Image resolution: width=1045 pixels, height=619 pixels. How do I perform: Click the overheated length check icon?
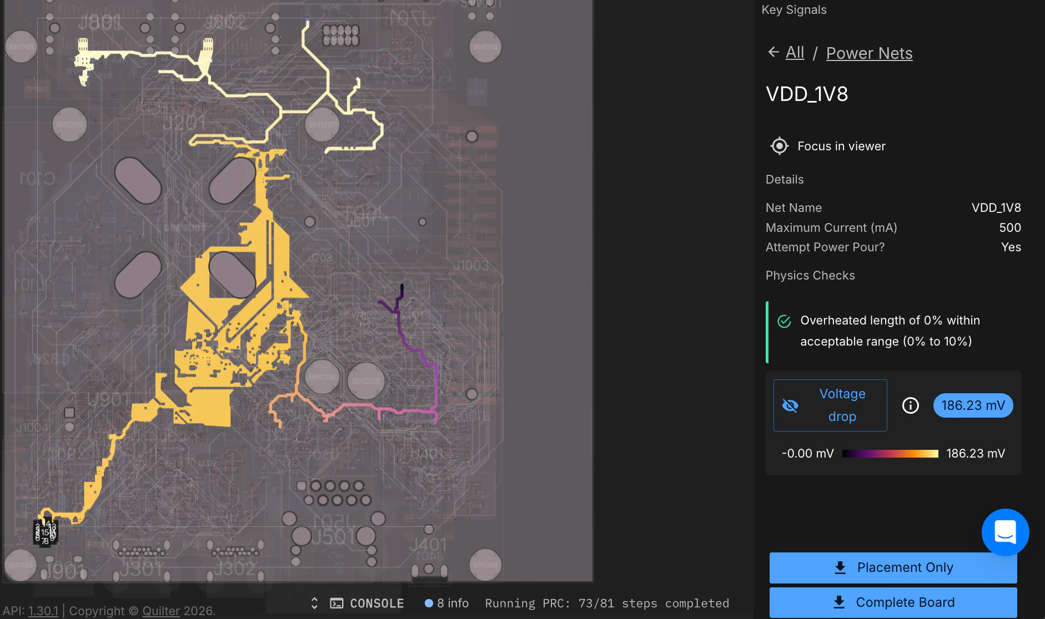coord(784,321)
